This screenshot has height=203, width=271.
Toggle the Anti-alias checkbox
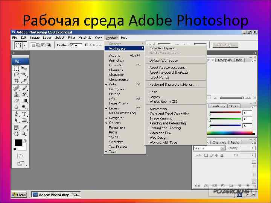87,45
